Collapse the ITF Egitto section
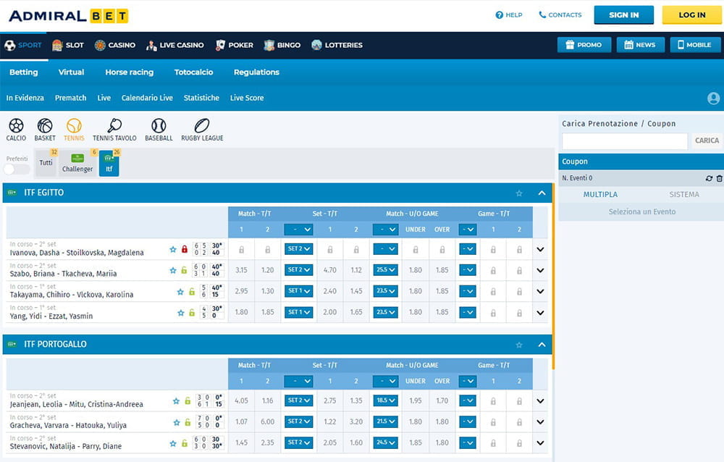 (x=542, y=193)
